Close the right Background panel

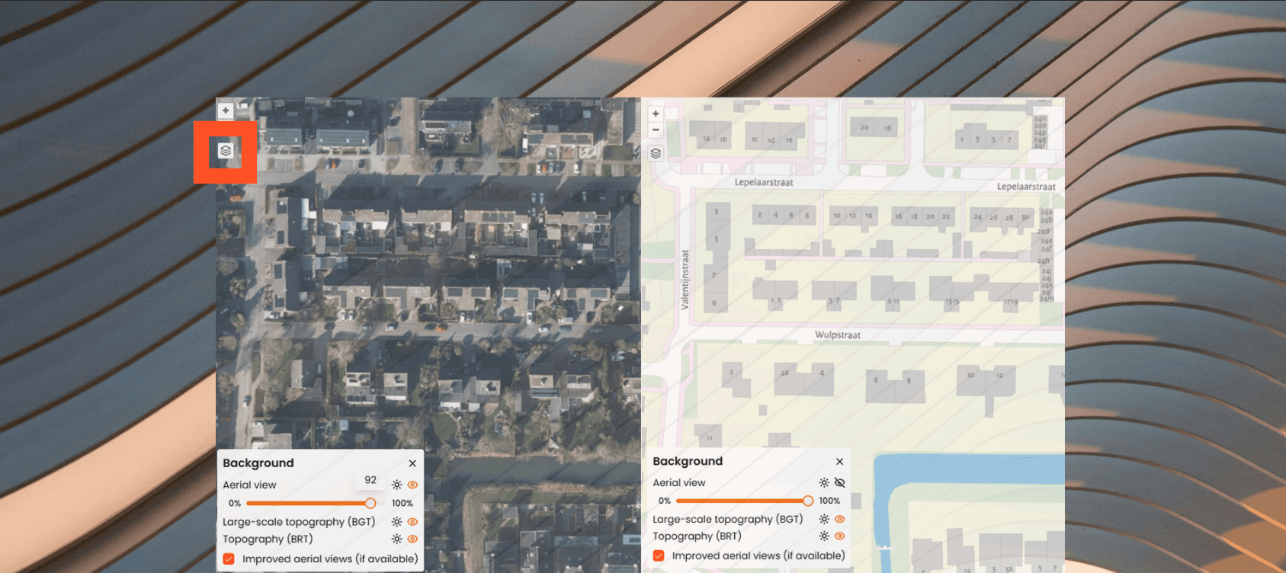pos(839,462)
